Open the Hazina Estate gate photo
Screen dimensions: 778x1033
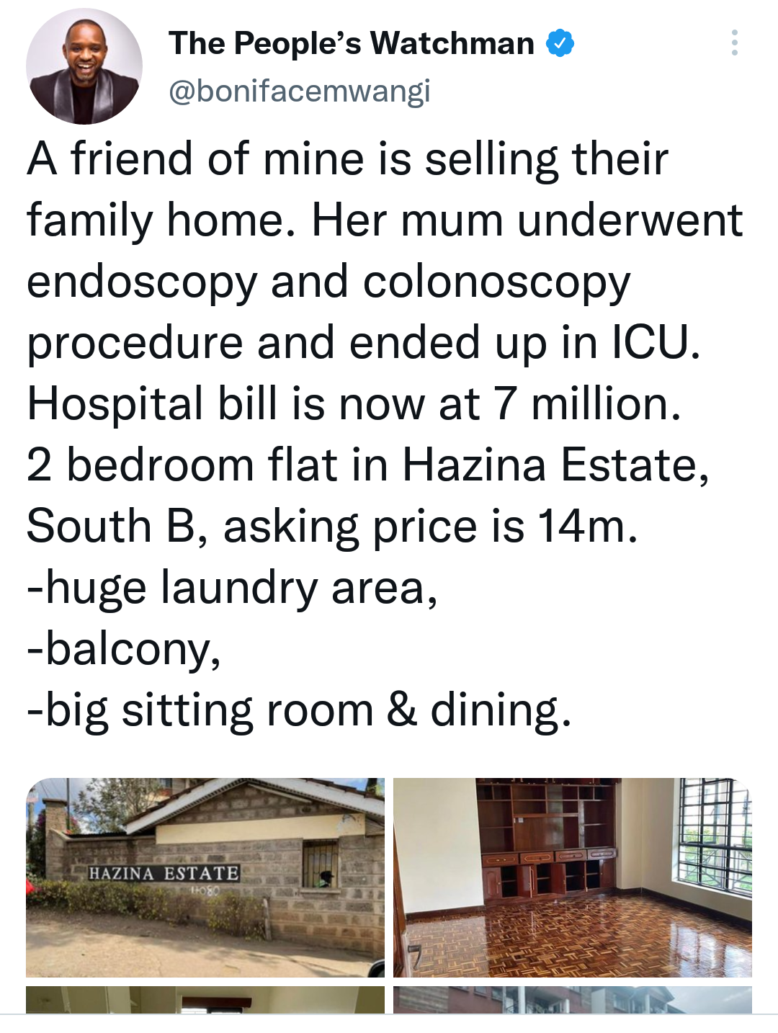pyautogui.click(x=205, y=877)
